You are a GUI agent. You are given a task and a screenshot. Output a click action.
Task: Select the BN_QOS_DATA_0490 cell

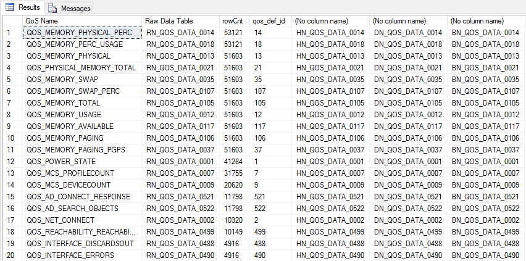point(485,255)
